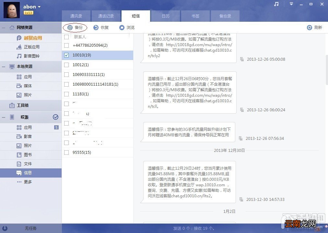Open the abon account dropdown arrow
328x233 pixels.
[x=39, y=7]
